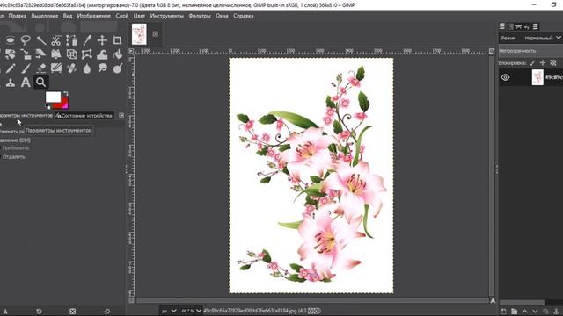Select the Heal bandage tool
563x316 pixels.
(71, 68)
